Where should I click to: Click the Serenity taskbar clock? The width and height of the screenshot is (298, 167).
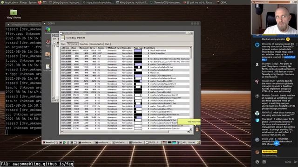(x=191, y=142)
